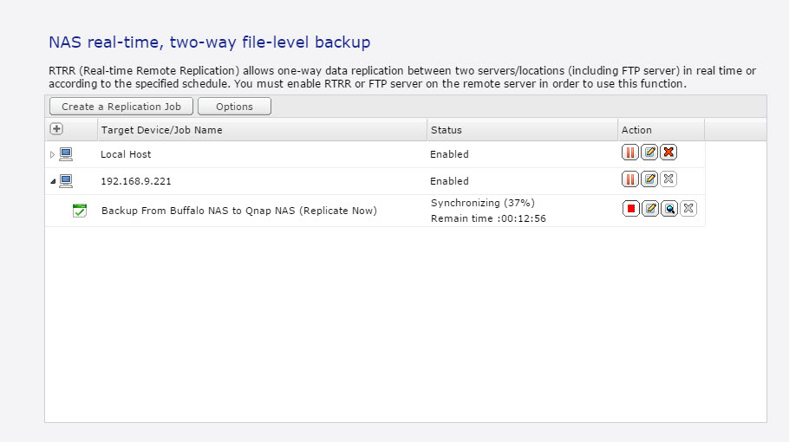Stop the Buffalo NAS to Qnap backup job
Image resolution: width=789 pixels, height=442 pixels.
(631, 209)
